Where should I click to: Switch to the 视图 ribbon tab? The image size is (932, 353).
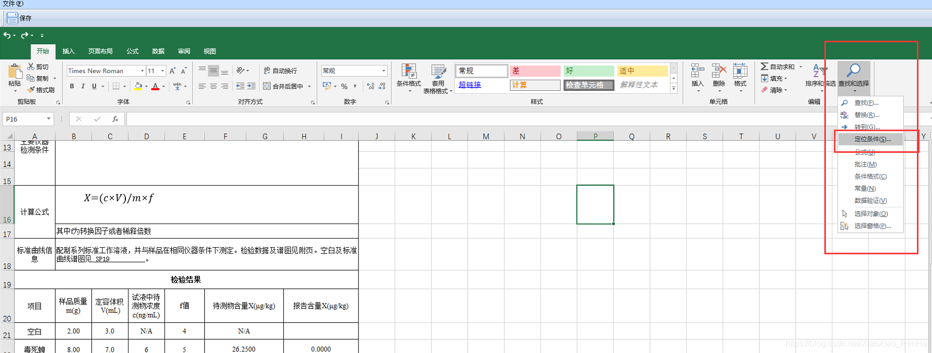tap(210, 51)
